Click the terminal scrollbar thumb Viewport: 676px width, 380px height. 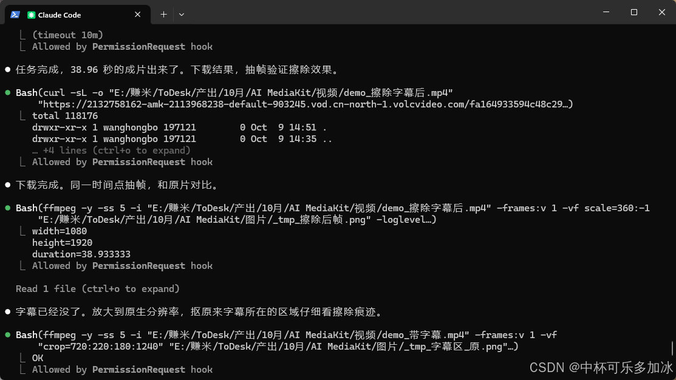[x=672, y=348]
